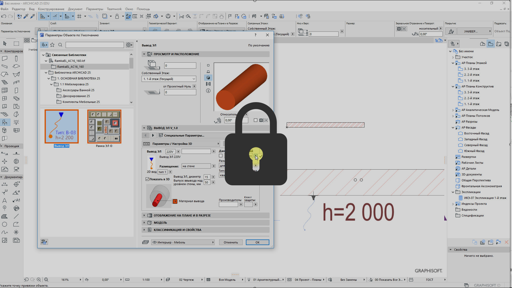This screenshot has width=512, height=288.
Task: Toggle the empty mirror checkbox near angle
Action: click(x=255, y=120)
